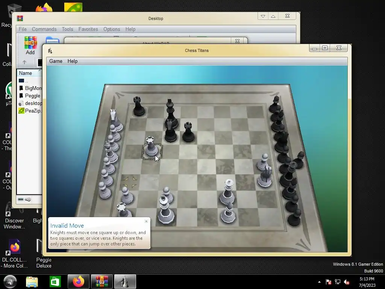Go up one folder in WinRAR
385x289 pixels.
pyautogui.click(x=24, y=62)
